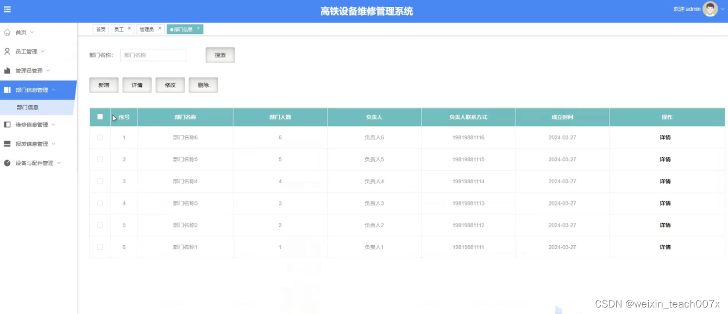Screen dimensions: 728x314
Task: Open 维修信息管理 in the sidebar
Action: [32, 125]
